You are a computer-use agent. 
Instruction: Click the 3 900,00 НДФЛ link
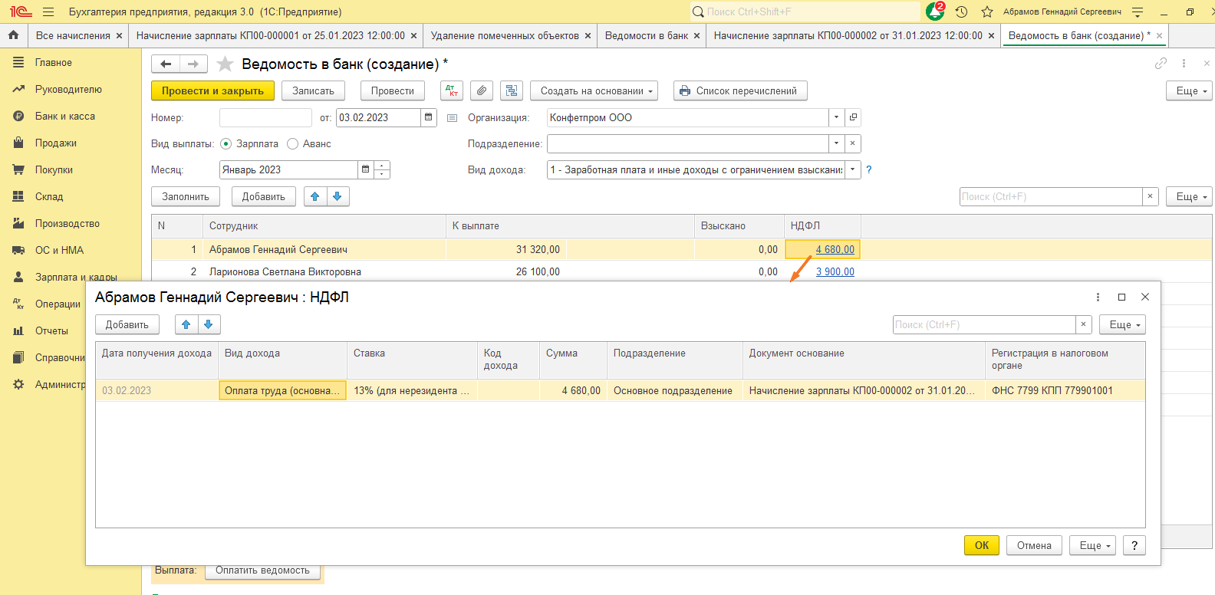pyautogui.click(x=835, y=271)
